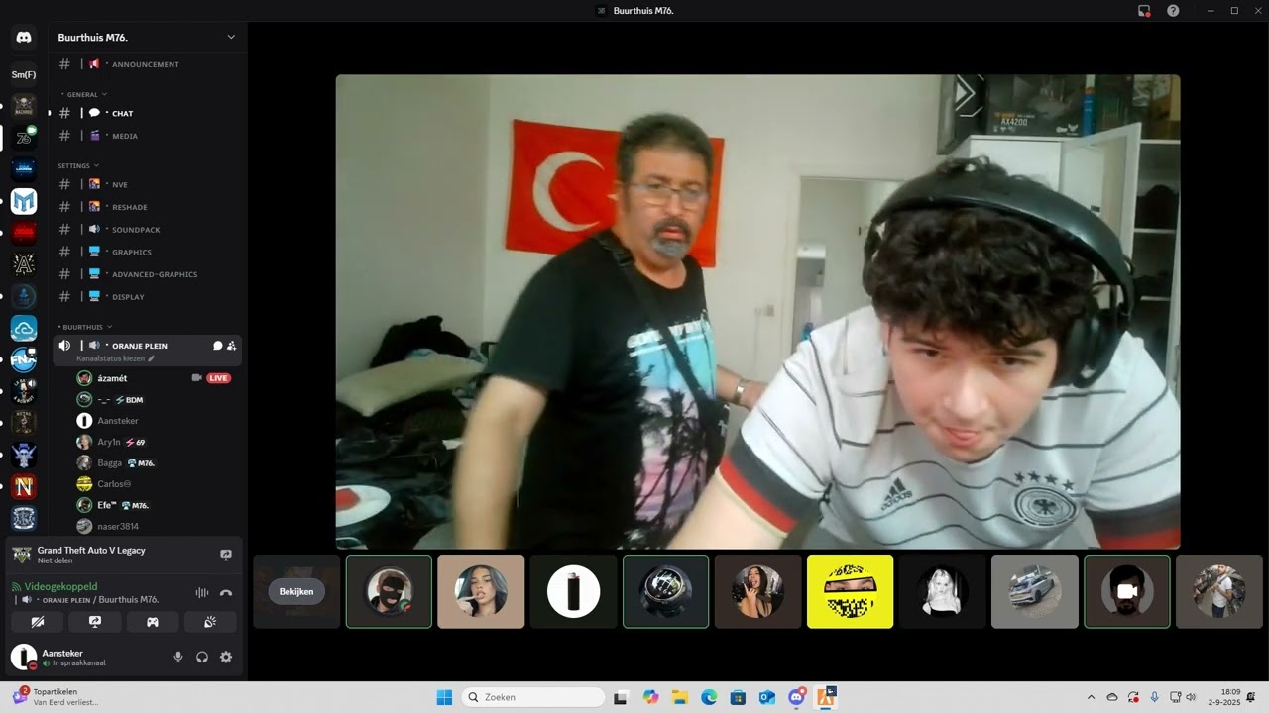The width and height of the screenshot is (1269, 713).
Task: Open Discord help question mark
Action: pos(1173,11)
